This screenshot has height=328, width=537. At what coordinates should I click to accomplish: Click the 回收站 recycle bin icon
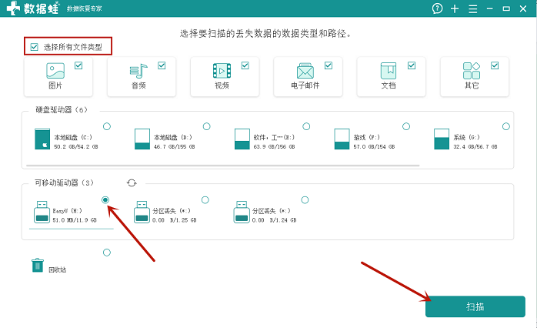click(x=38, y=266)
